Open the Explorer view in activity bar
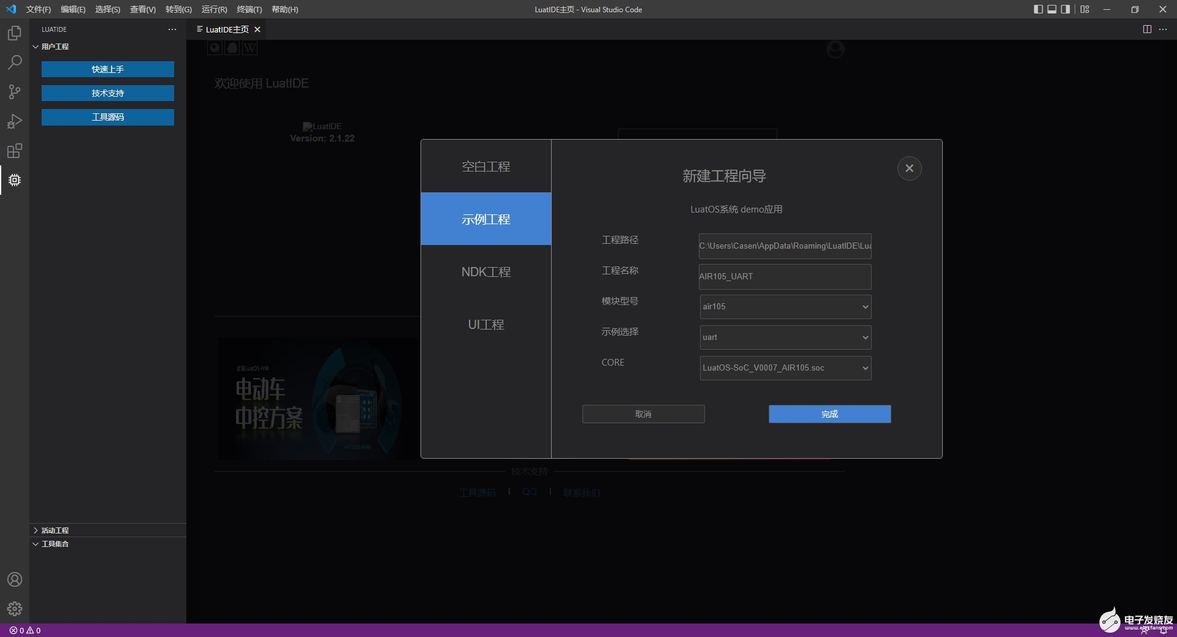Image resolution: width=1177 pixels, height=637 pixels. tap(15, 33)
